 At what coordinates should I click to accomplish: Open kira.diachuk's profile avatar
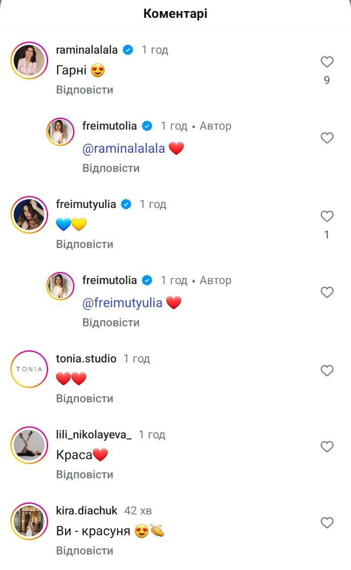(29, 521)
